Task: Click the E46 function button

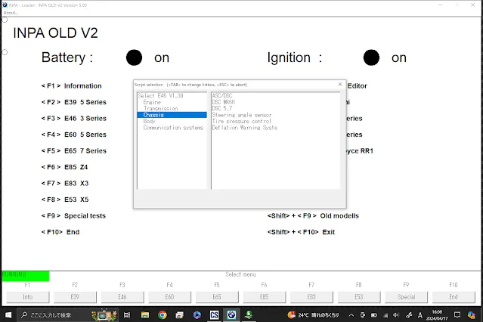Action: click(x=122, y=297)
